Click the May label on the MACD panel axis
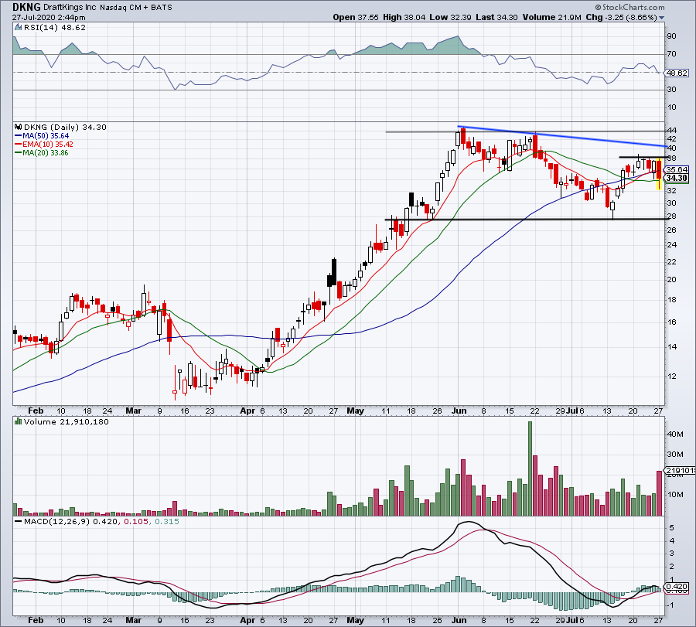This screenshot has width=696, height=627. coord(355,620)
